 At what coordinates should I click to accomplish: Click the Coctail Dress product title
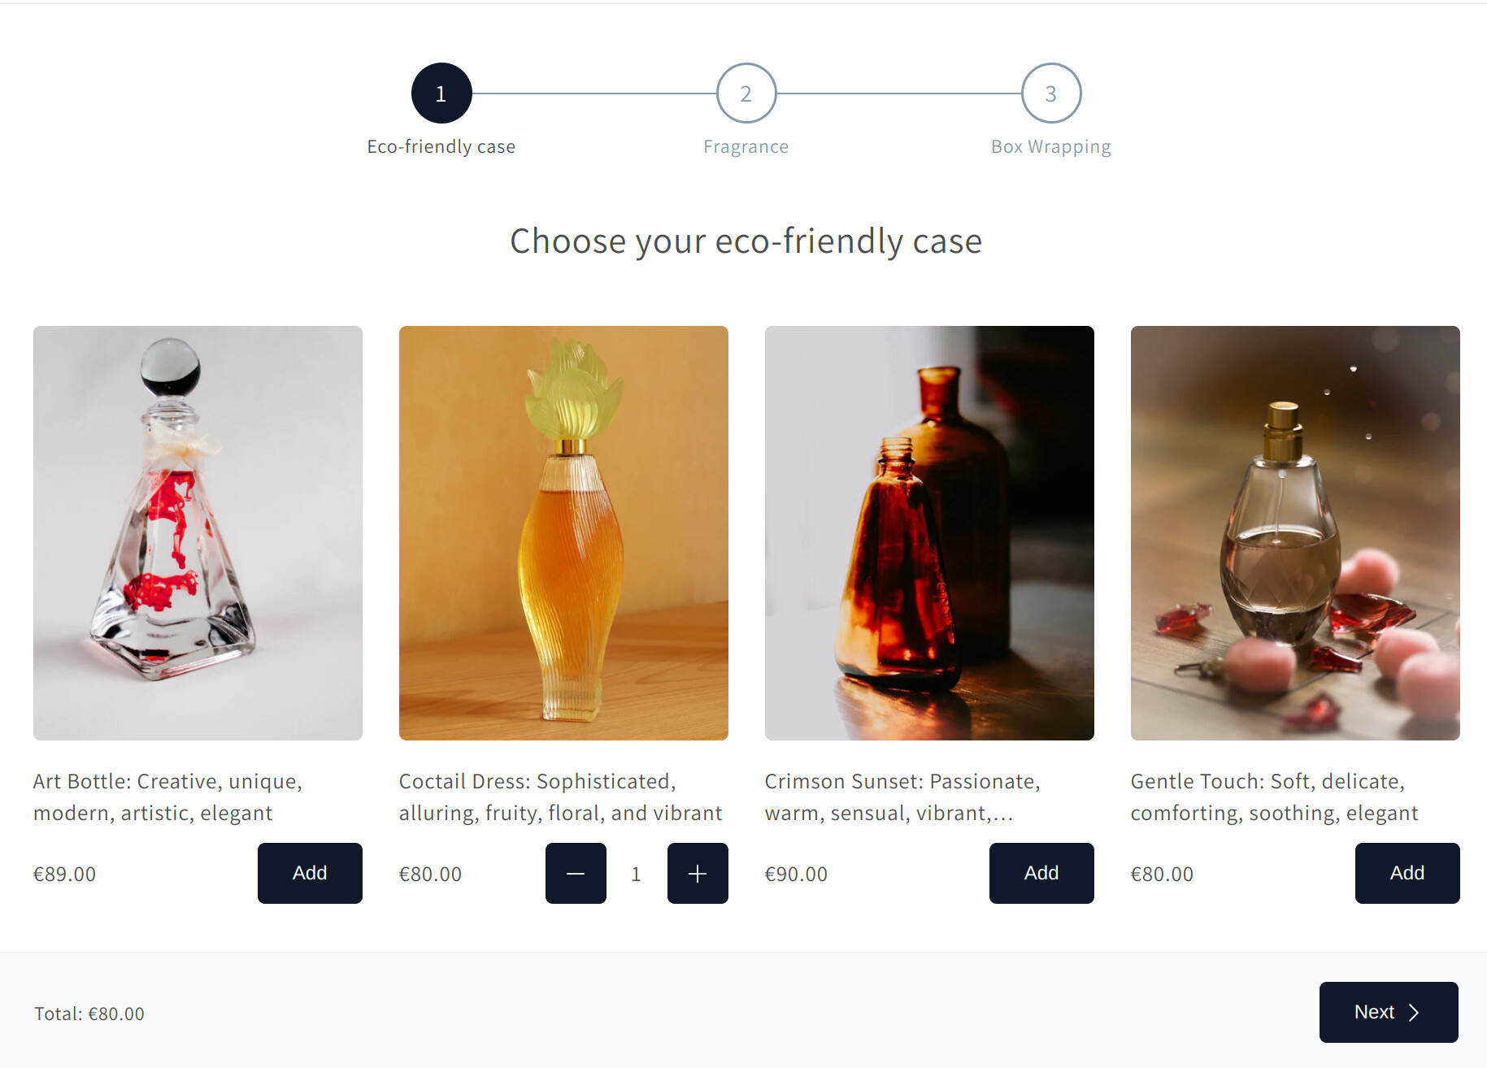[x=560, y=797]
